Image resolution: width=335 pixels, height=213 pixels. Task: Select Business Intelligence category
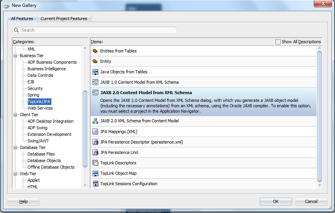[x=47, y=69]
